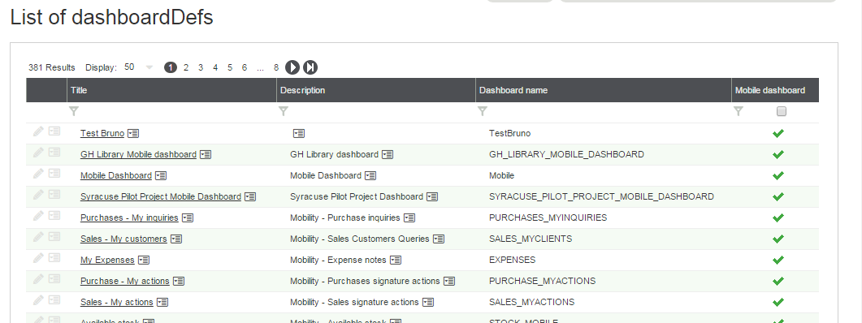Open menu icon beside Mobility - Expense notes
The image size is (862, 323).
click(396, 260)
